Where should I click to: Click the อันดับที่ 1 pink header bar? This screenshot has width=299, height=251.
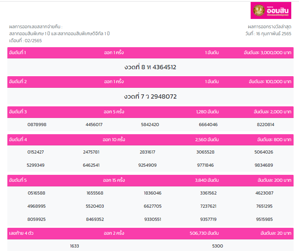[150, 53]
